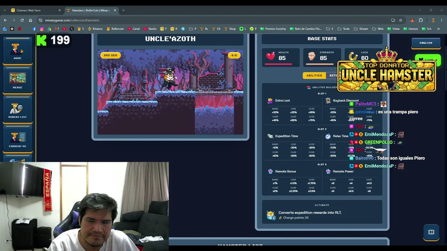Click the site info icon in address bar

coord(41,20)
